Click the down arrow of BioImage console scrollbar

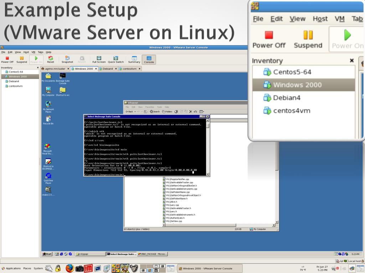207,174
